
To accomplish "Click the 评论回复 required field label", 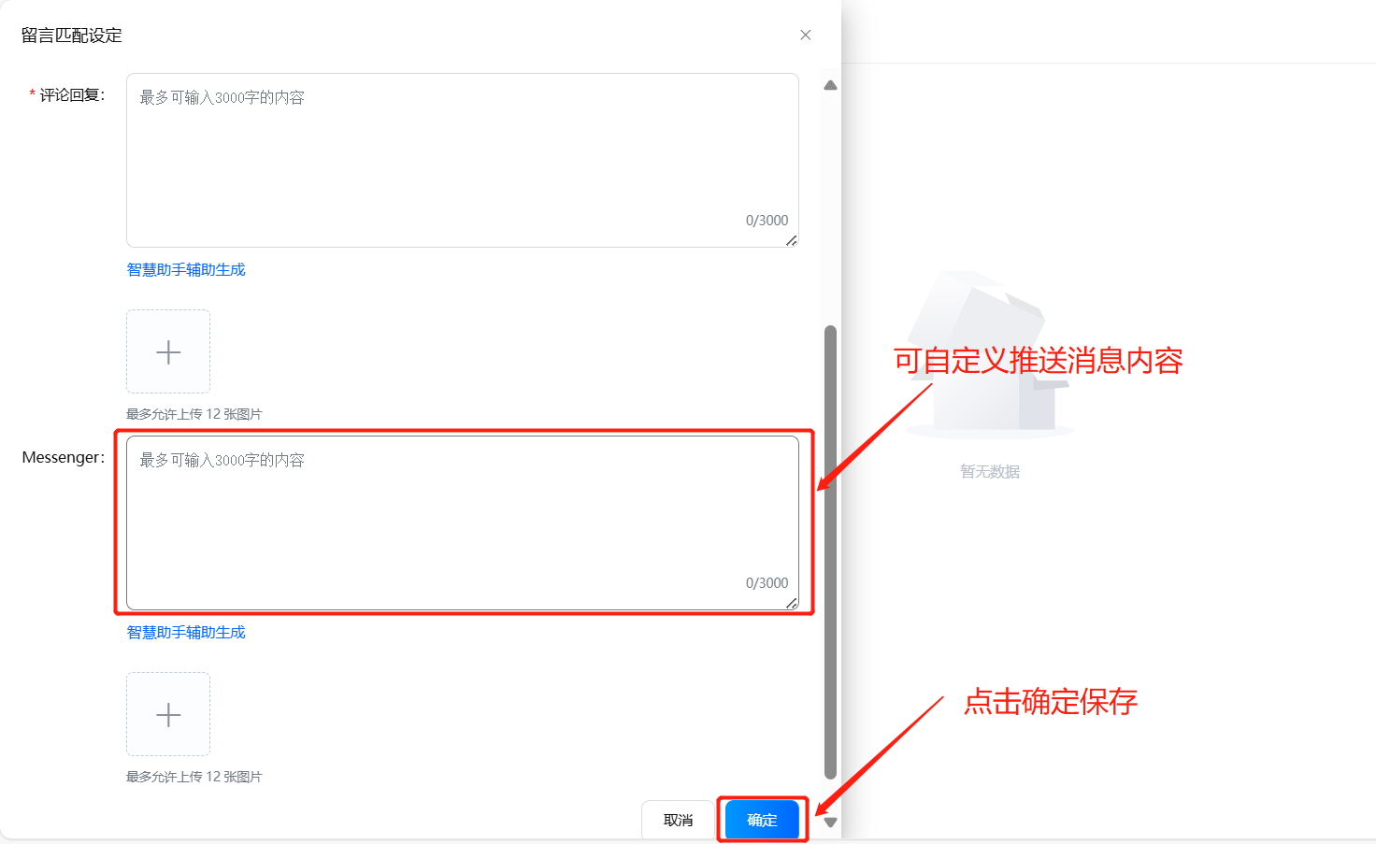I will [x=72, y=94].
